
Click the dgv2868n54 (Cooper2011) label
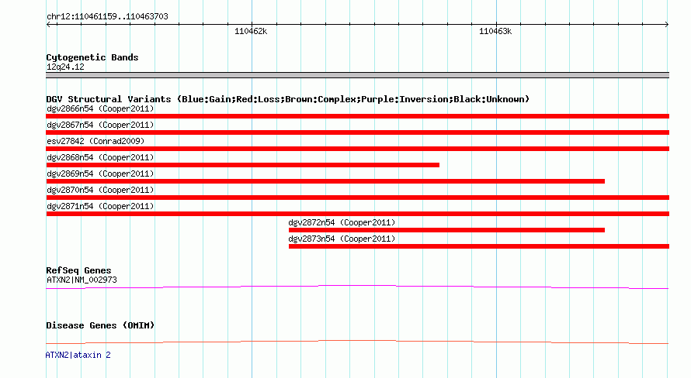(x=100, y=157)
